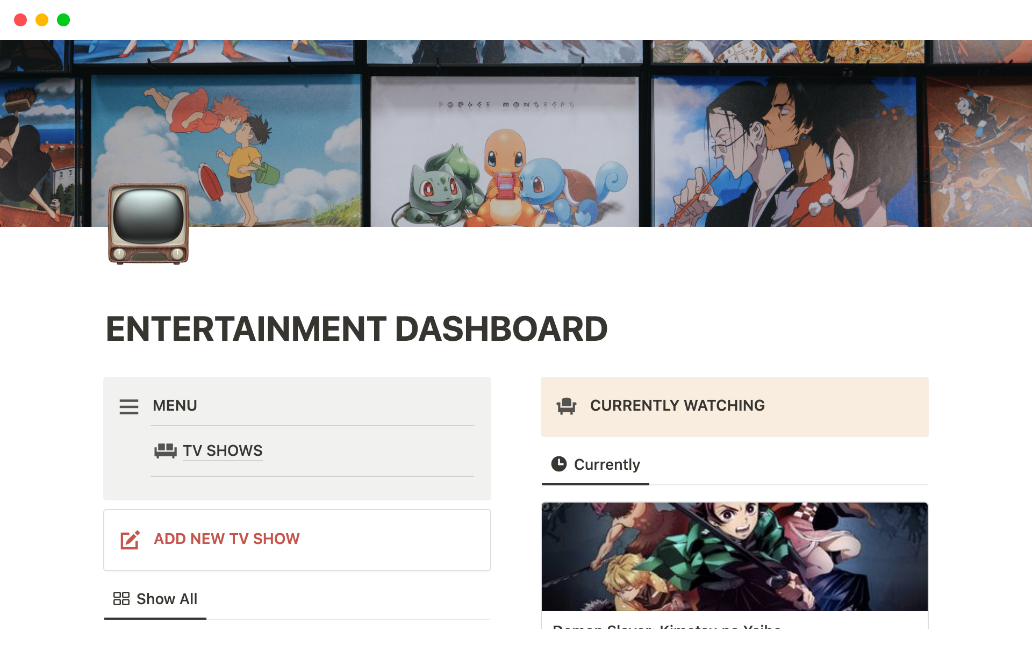
Task: Click the green macOS fullscreen button
Action: pyautogui.click(x=63, y=20)
